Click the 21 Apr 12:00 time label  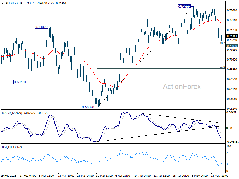coord(162,175)
